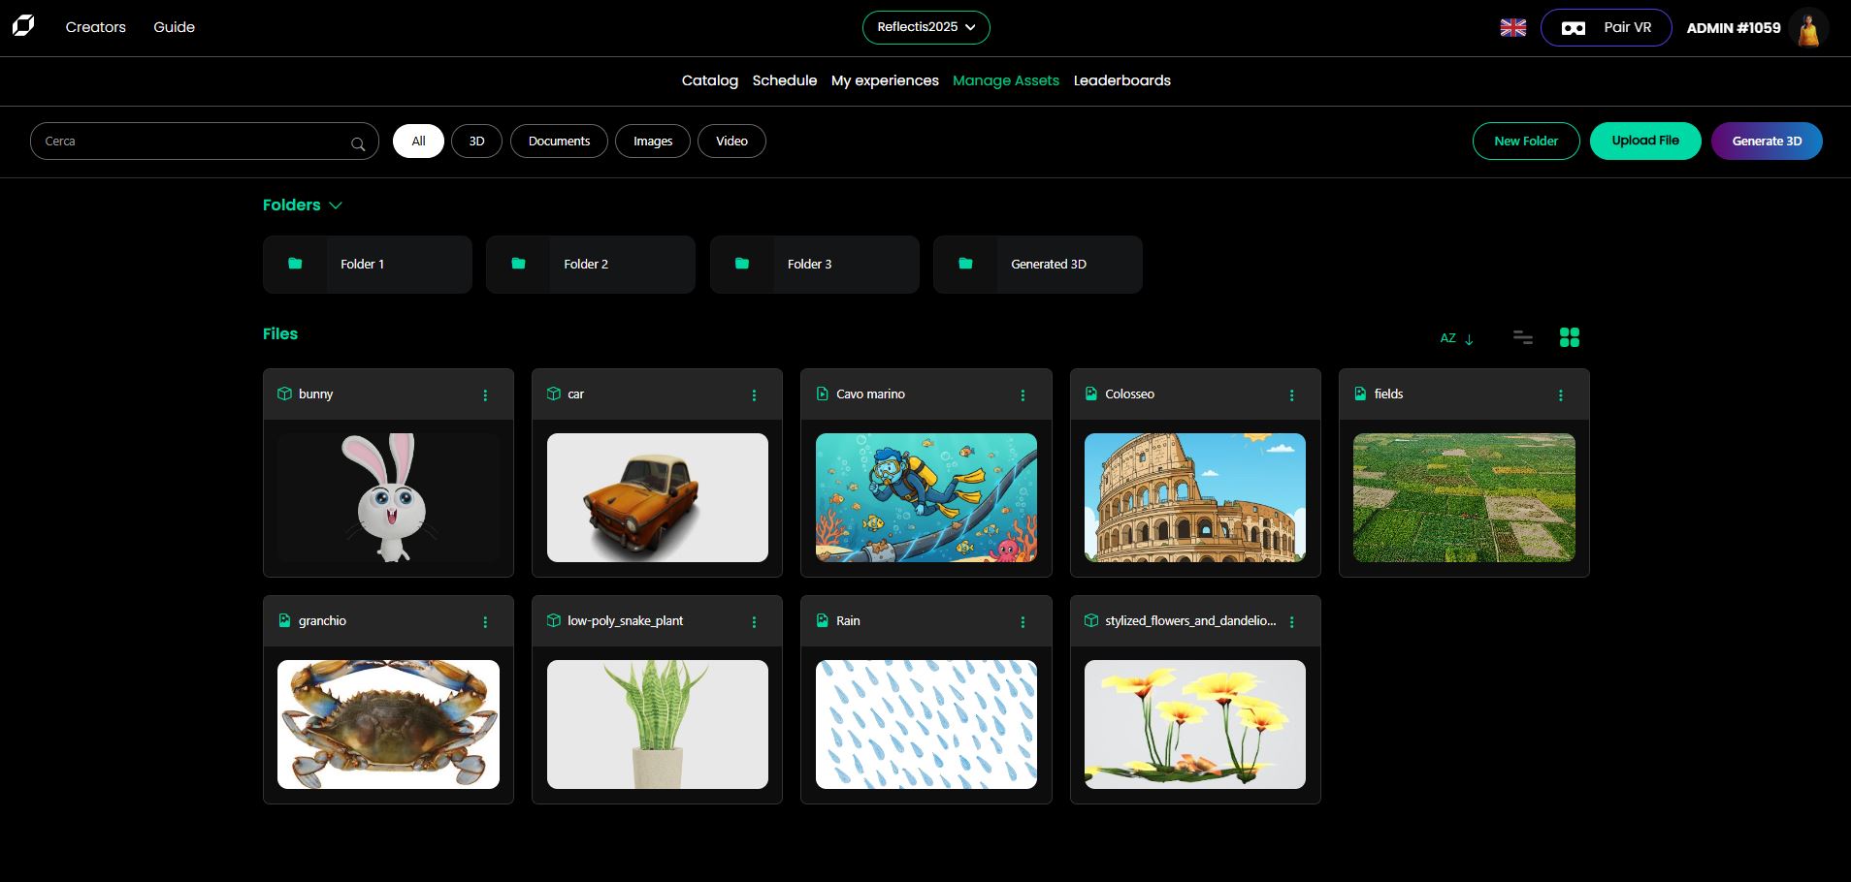Open the admin profile avatar
Image resolution: width=1851 pixels, height=882 pixels.
(1808, 28)
